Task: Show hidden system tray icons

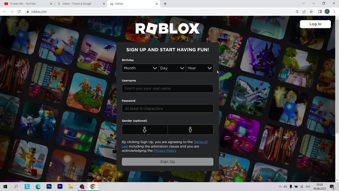Action: point(280,187)
